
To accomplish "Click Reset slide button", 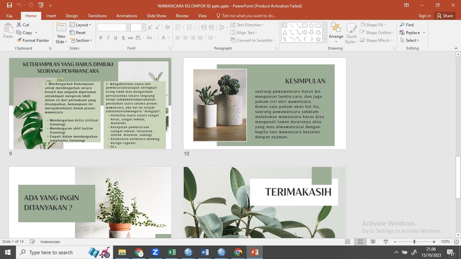I will [78, 33].
